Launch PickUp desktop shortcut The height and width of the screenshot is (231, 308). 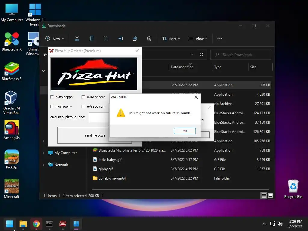click(12, 159)
